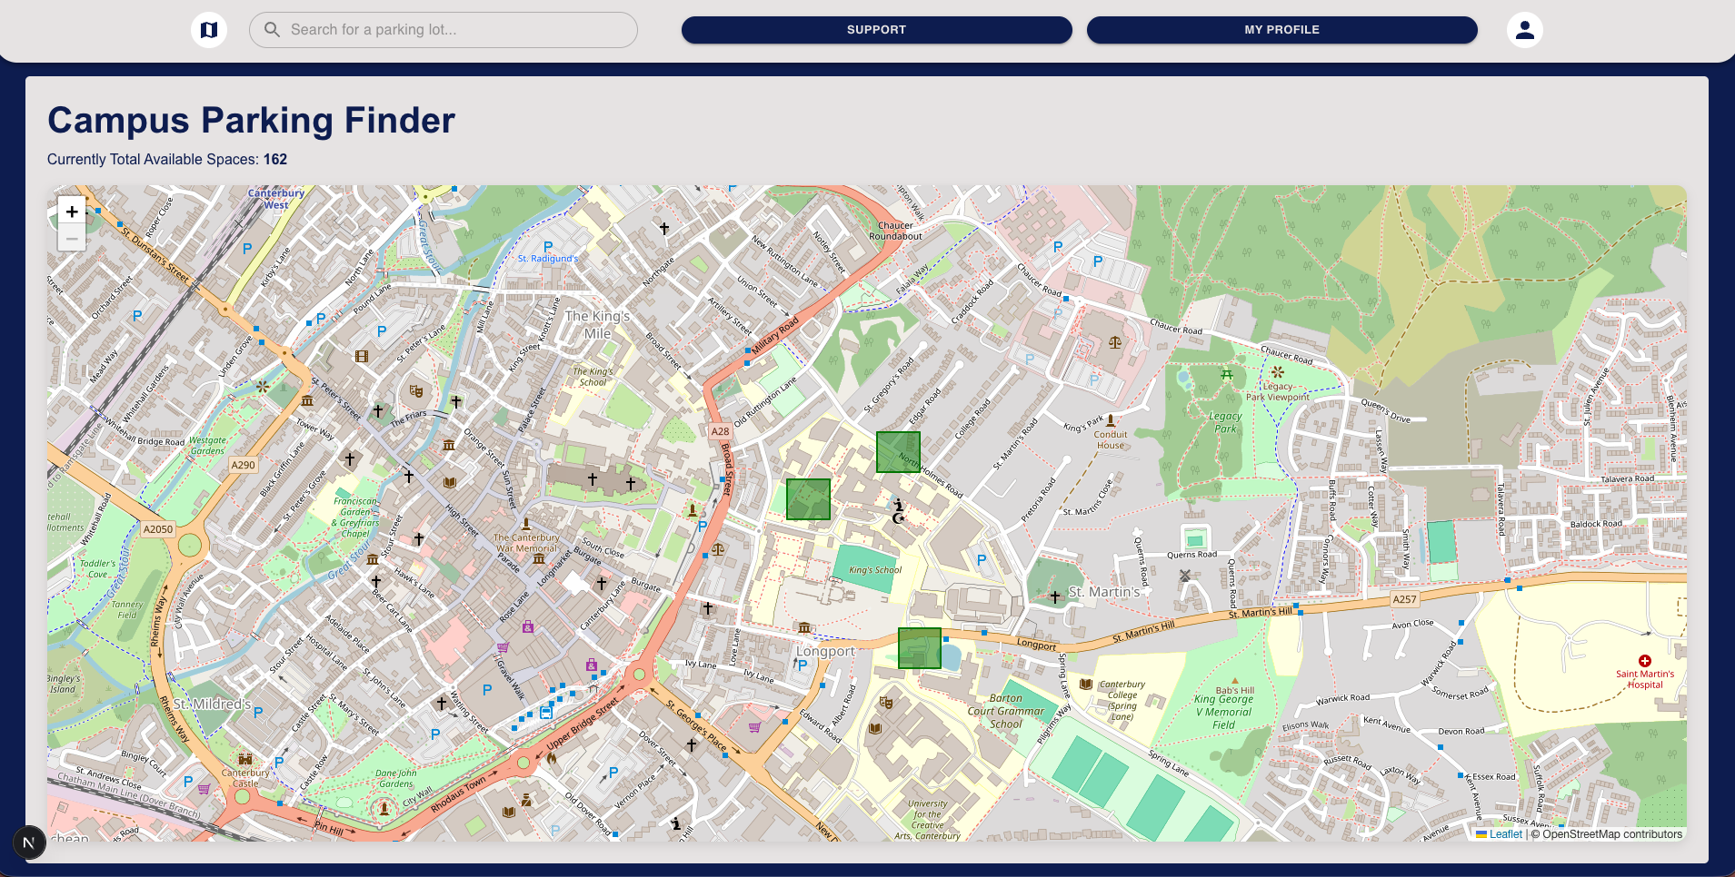The height and width of the screenshot is (877, 1735).
Task: Click the parking P icon near Dover Street
Action: pyautogui.click(x=613, y=773)
